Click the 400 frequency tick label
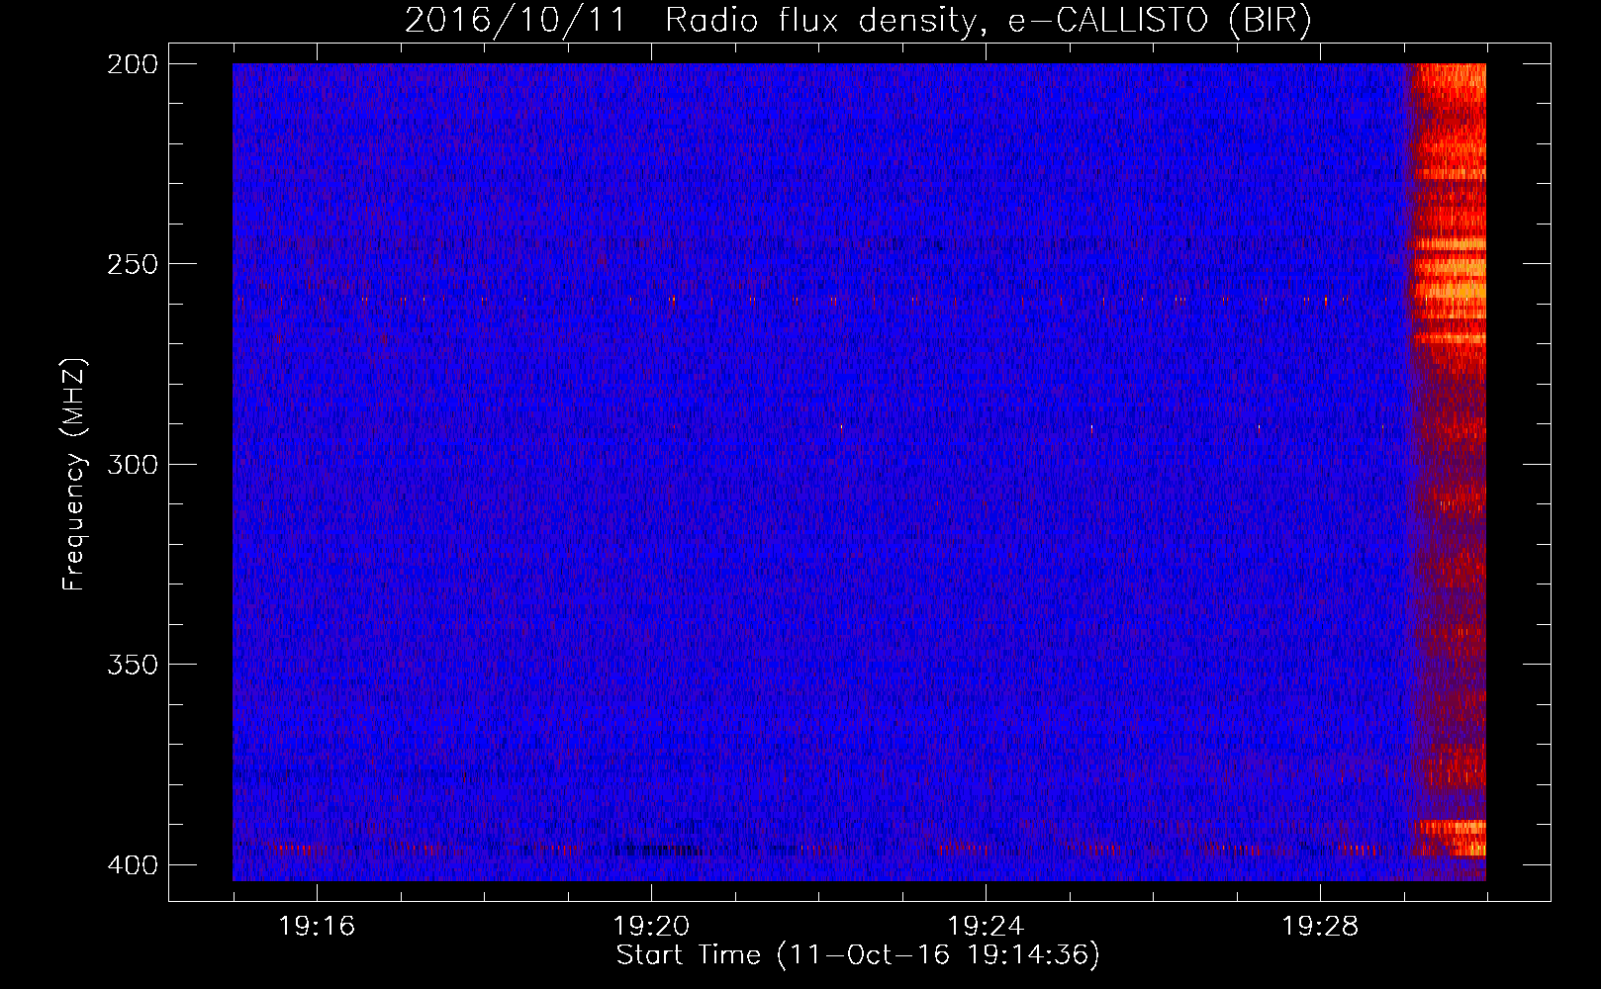1601x989 pixels. (133, 865)
